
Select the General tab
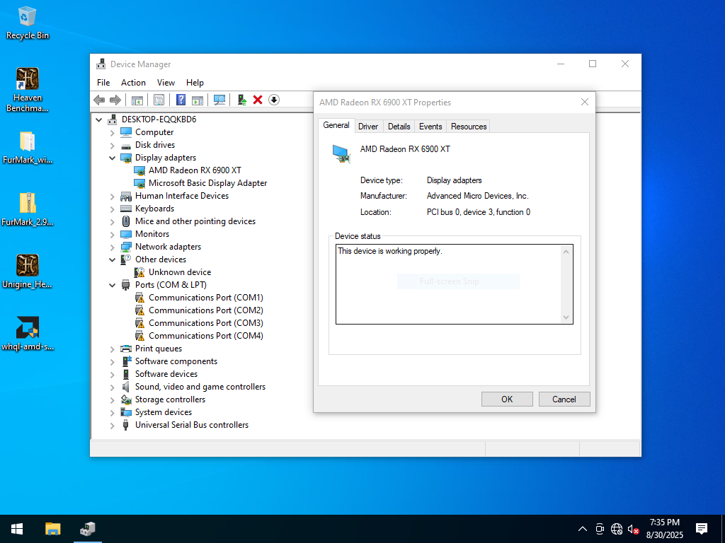pyautogui.click(x=336, y=125)
